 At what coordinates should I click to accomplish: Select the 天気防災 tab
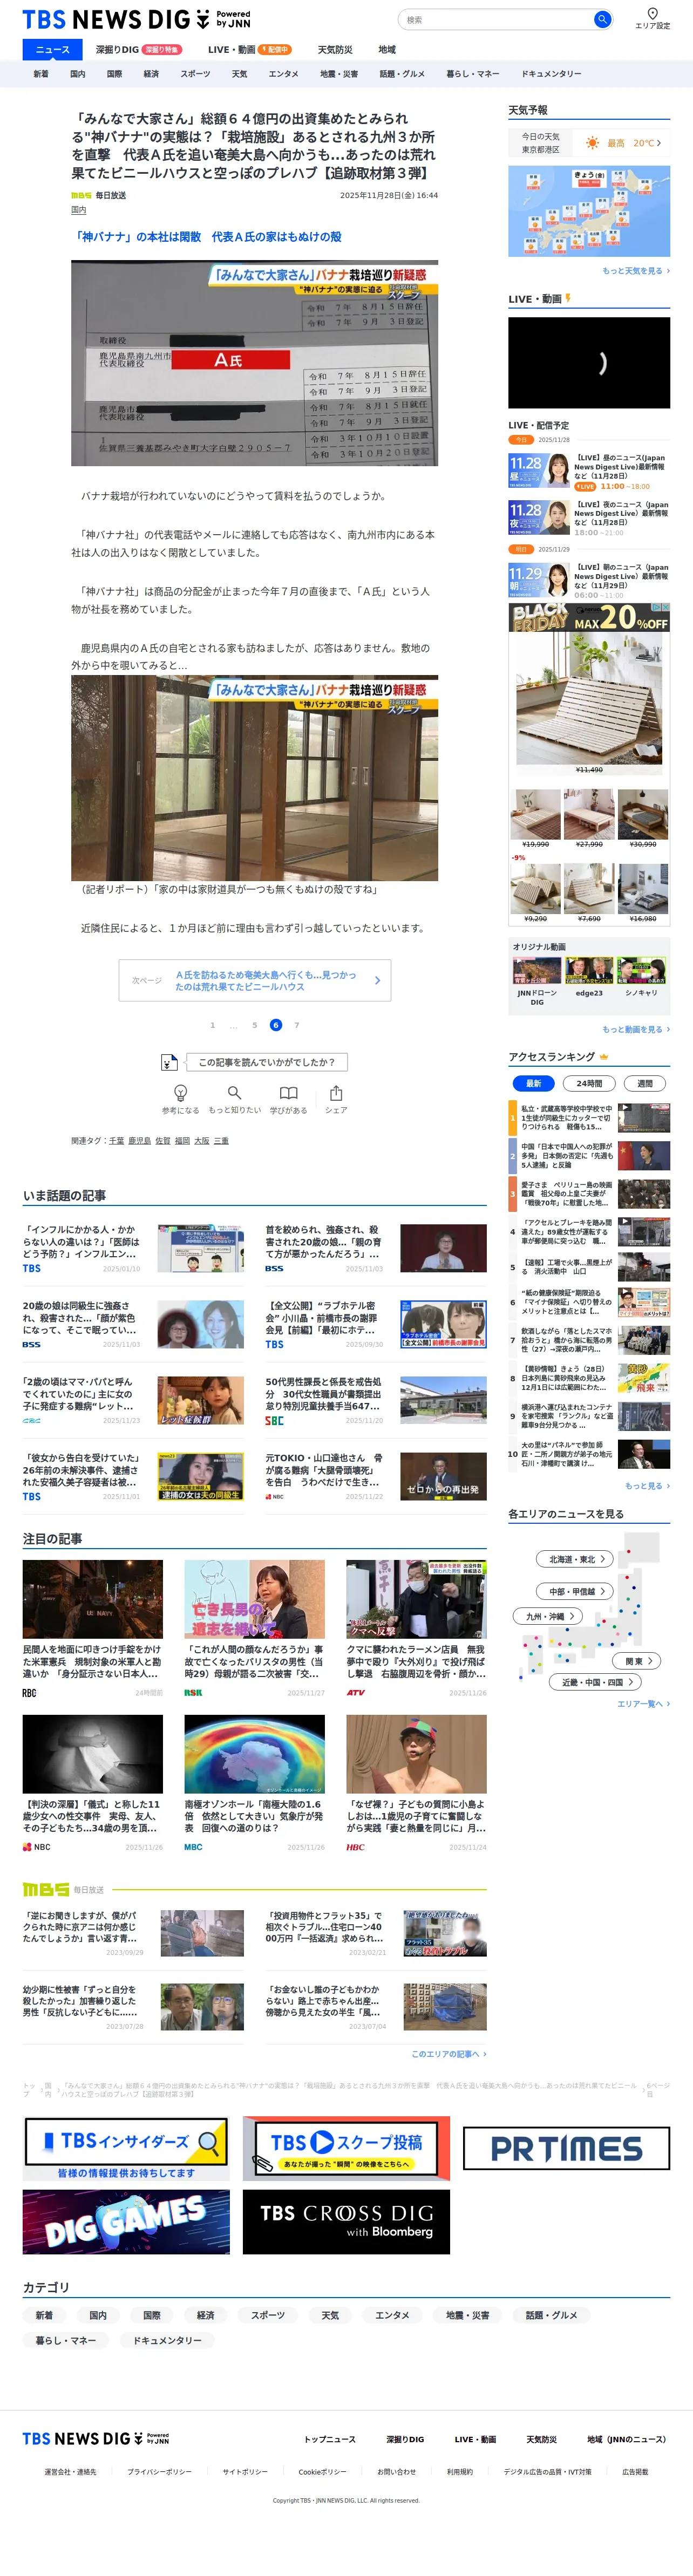[335, 49]
